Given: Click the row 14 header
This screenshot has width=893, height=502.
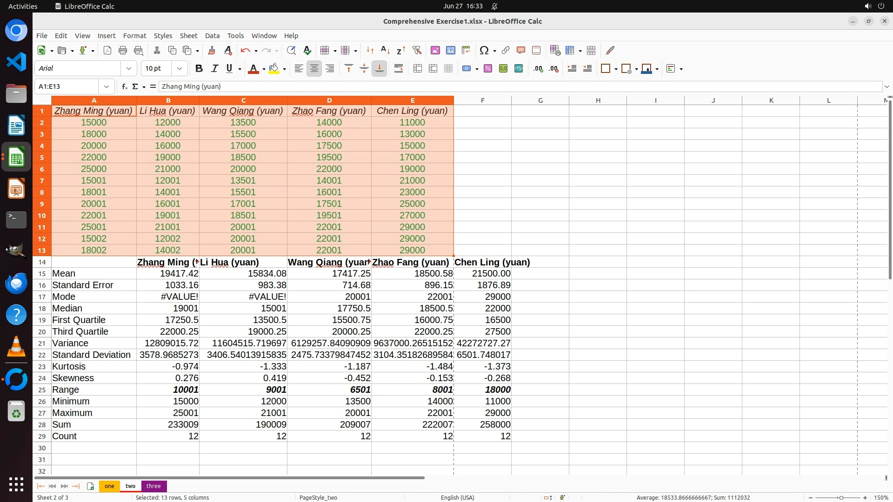Looking at the screenshot, I should (42, 262).
